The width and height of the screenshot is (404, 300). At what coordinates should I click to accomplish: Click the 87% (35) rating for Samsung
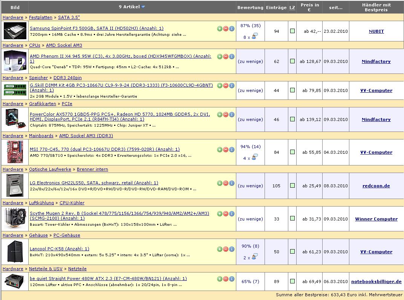pos(251,26)
